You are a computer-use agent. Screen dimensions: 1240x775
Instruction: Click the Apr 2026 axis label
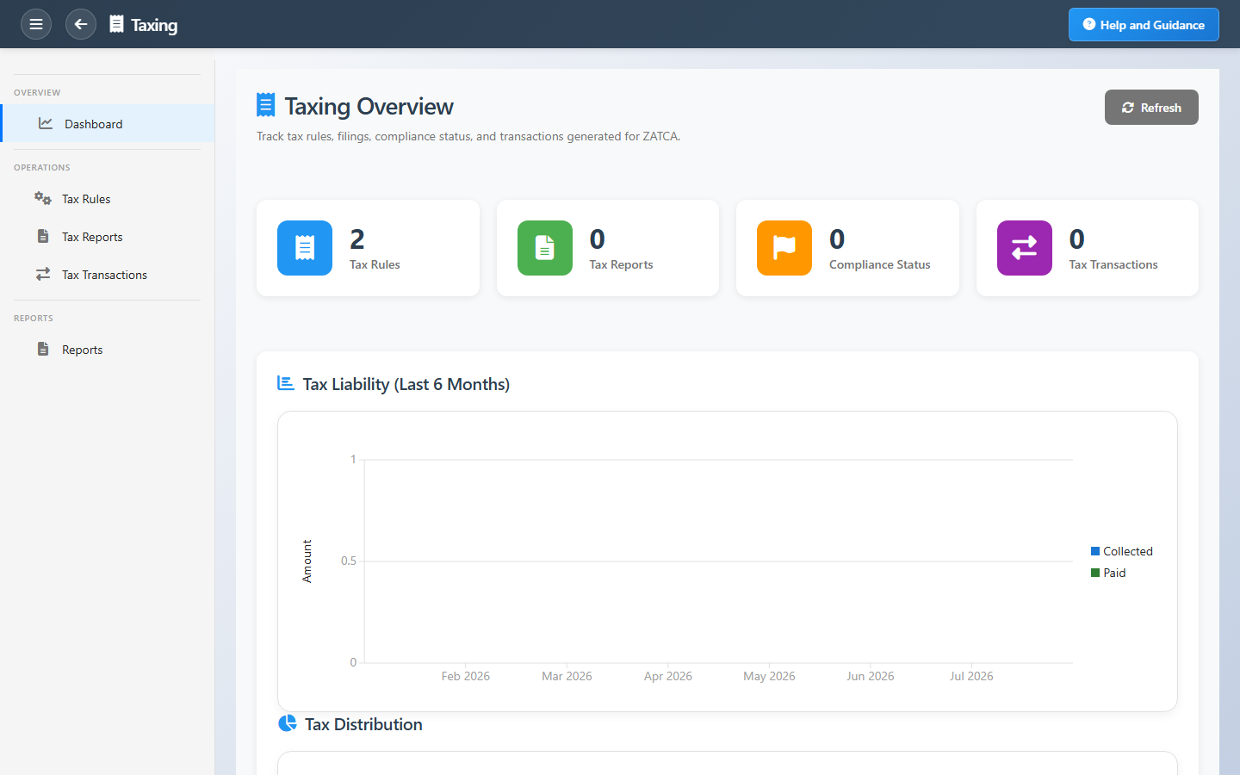click(668, 676)
